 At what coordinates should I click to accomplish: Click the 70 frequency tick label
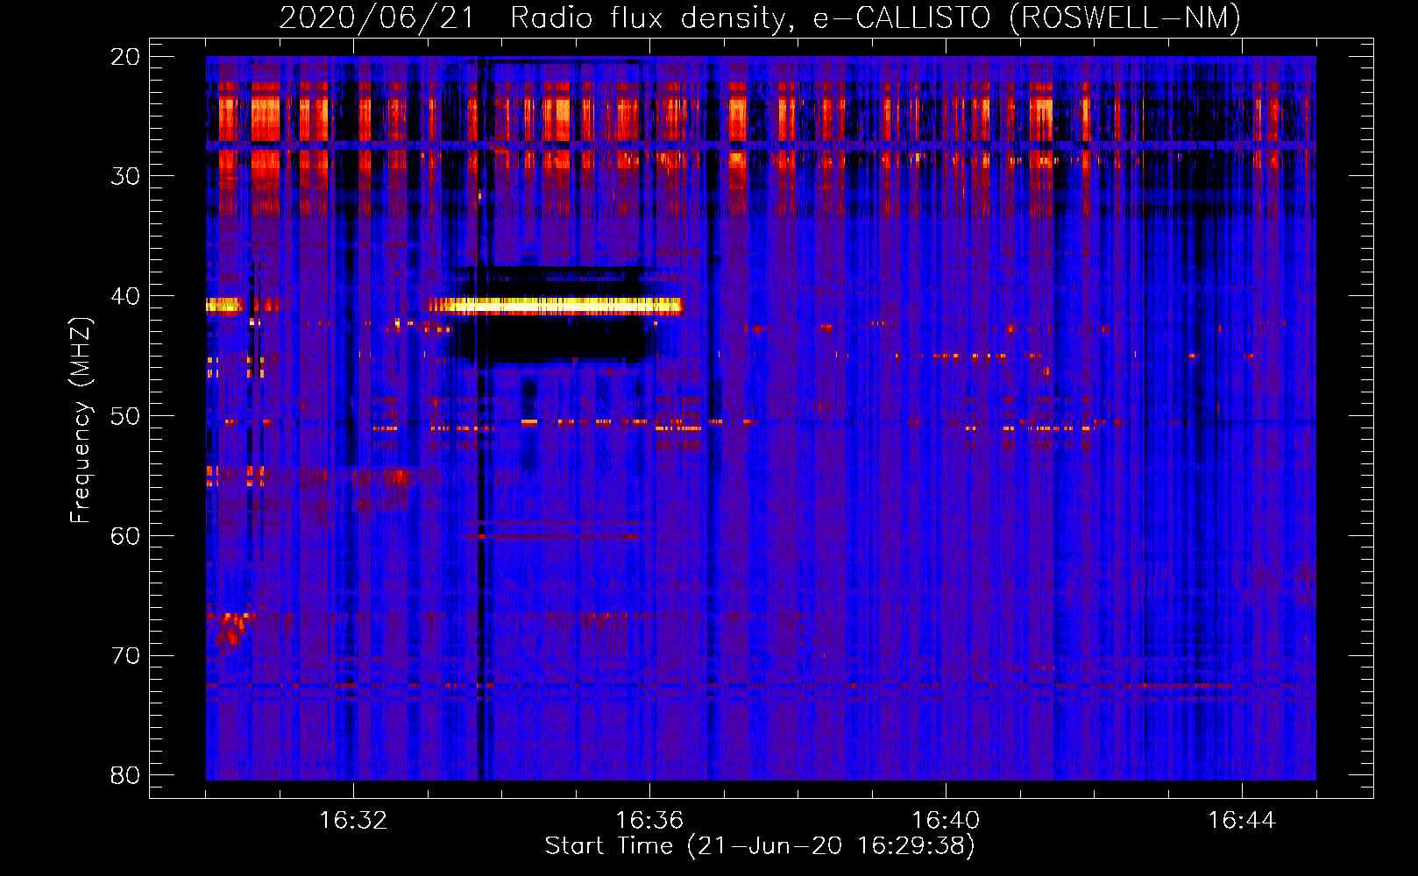[125, 656]
